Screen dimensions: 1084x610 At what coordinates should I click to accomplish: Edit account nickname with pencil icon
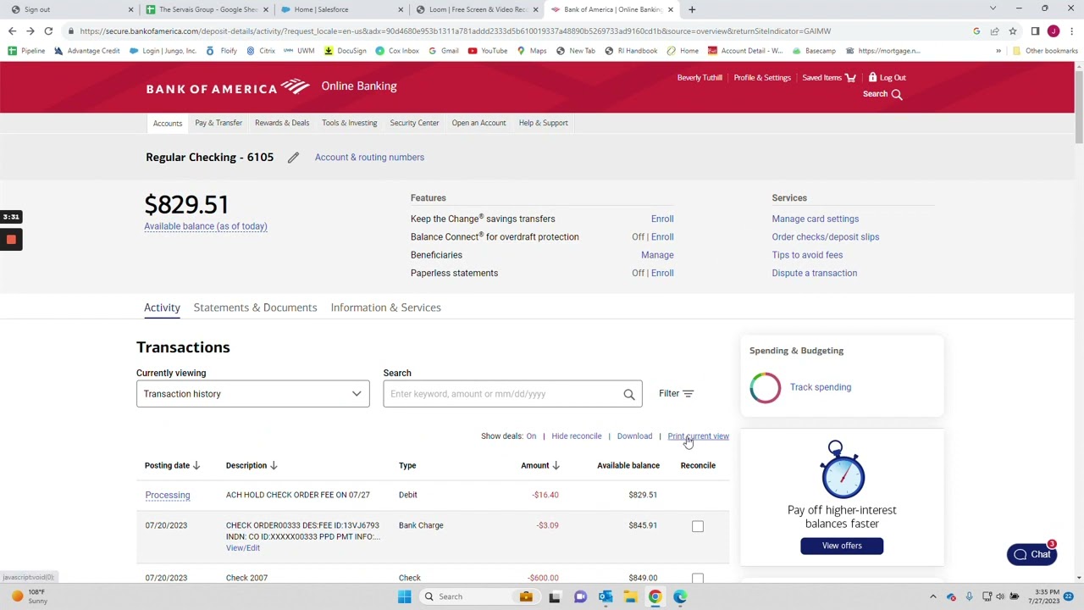[x=293, y=158]
